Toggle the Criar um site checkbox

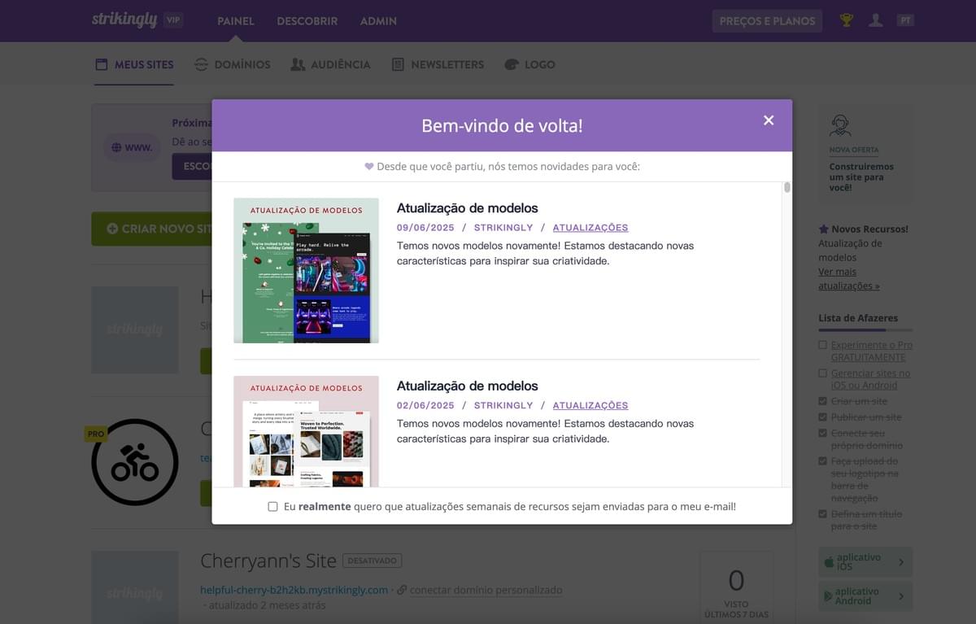[823, 401]
